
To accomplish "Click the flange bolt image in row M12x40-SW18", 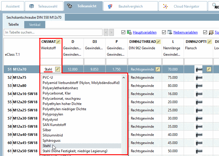I will click(x=199, y=135).
